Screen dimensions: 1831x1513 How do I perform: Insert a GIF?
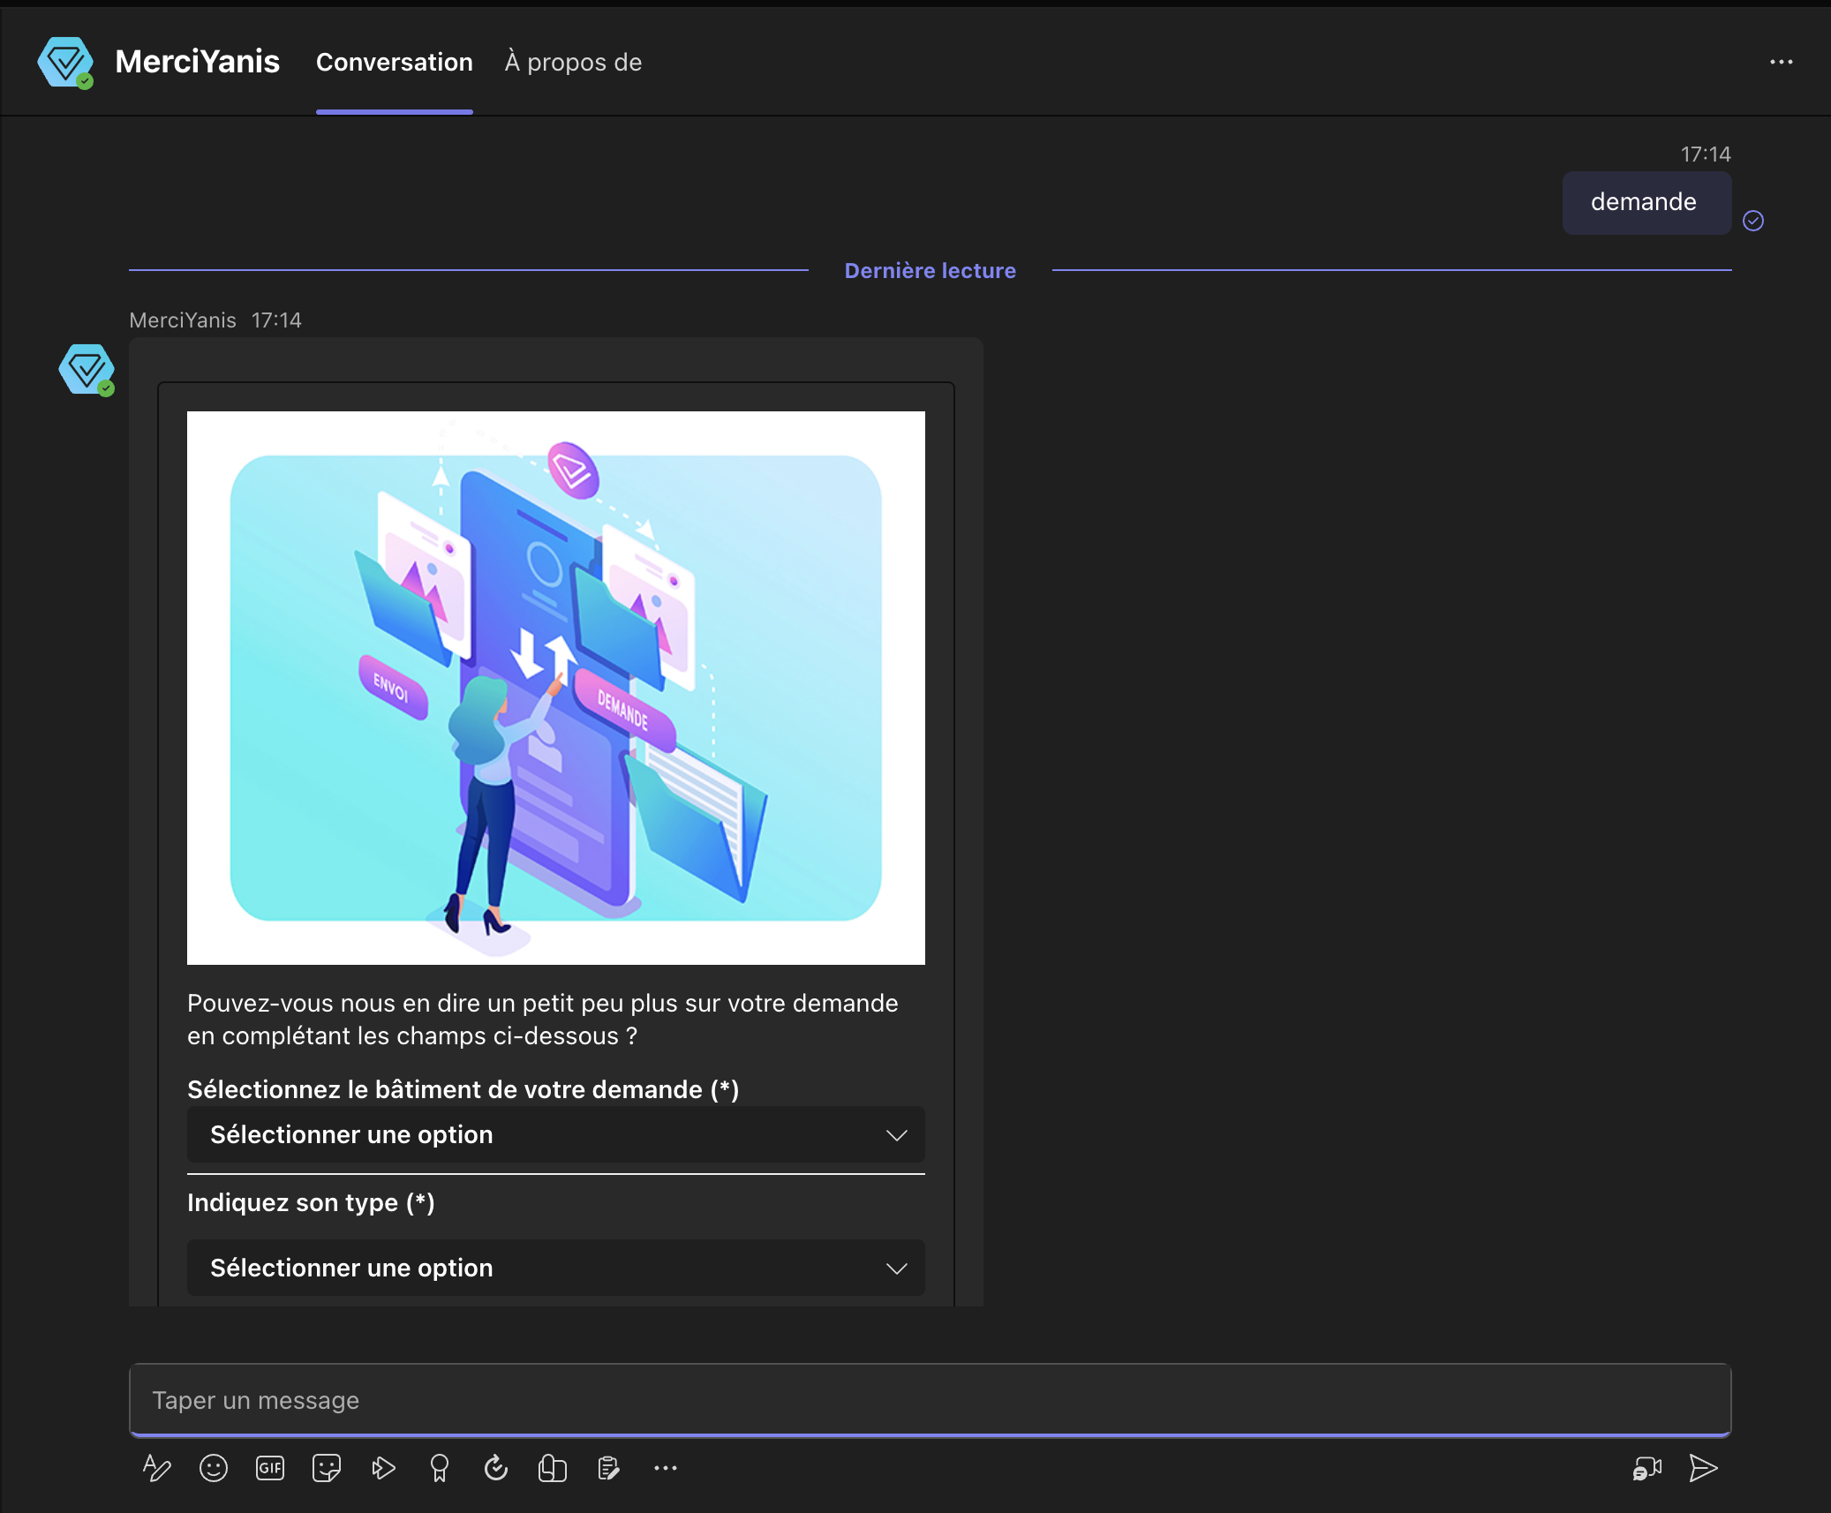tap(270, 1468)
